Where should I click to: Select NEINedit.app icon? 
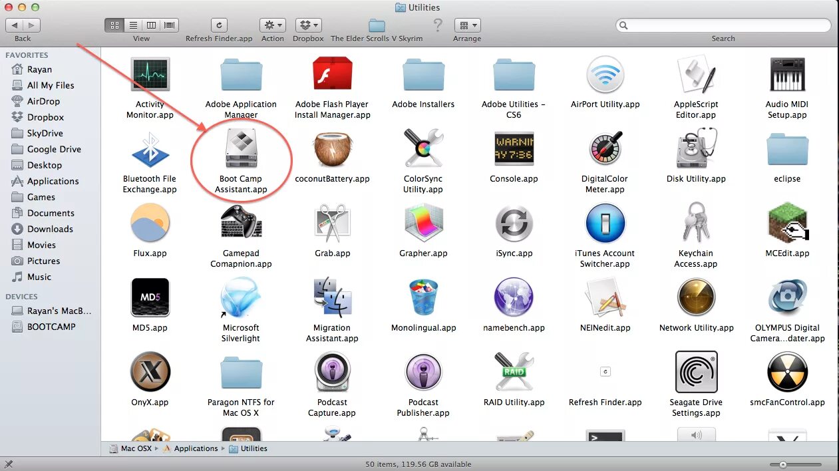[x=605, y=298]
